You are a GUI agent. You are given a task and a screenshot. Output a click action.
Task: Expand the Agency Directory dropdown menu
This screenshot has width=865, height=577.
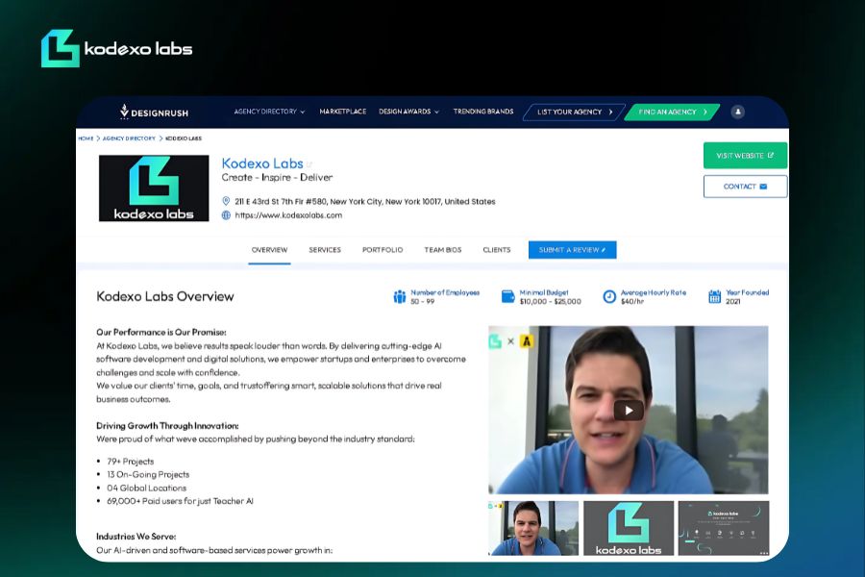269,112
